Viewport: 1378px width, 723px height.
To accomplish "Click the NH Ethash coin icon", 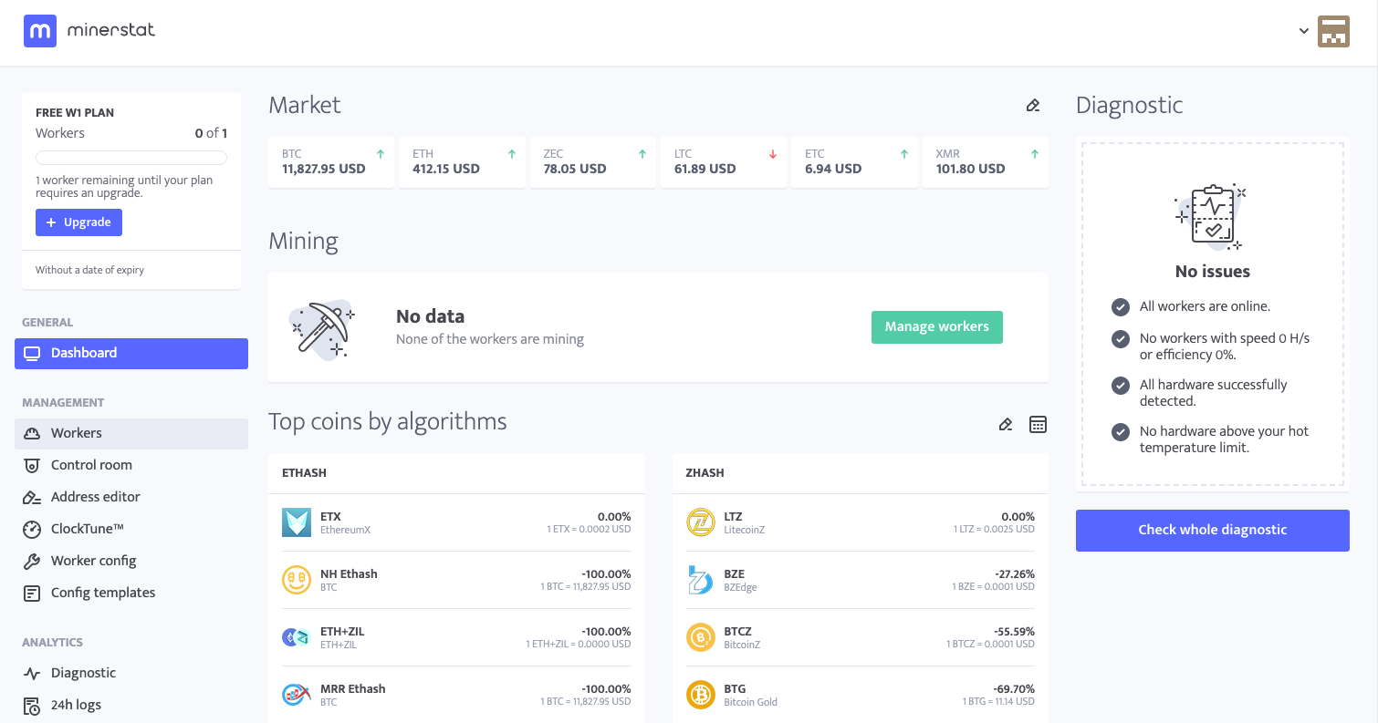I will point(297,581).
